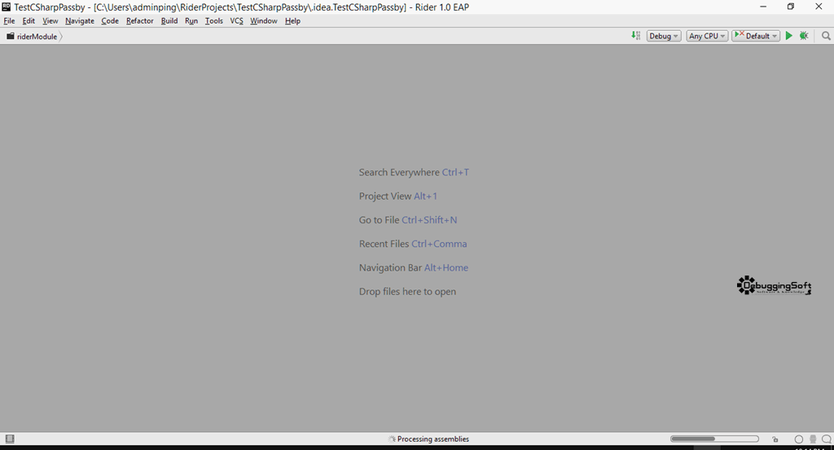Toggle tool windows icon in the bottom-left status bar

10,439
